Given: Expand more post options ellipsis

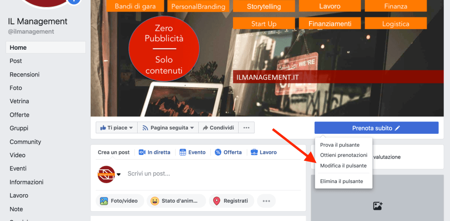Looking at the screenshot, I should pyautogui.click(x=266, y=201).
